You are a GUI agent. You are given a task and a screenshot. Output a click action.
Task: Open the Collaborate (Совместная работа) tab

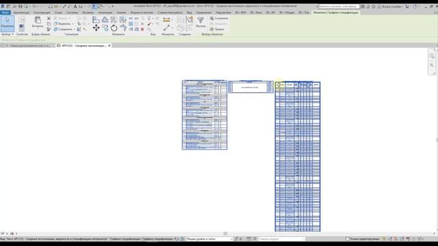point(170,12)
